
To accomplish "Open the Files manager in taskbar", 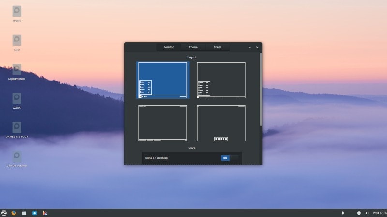I will [x=24, y=213].
